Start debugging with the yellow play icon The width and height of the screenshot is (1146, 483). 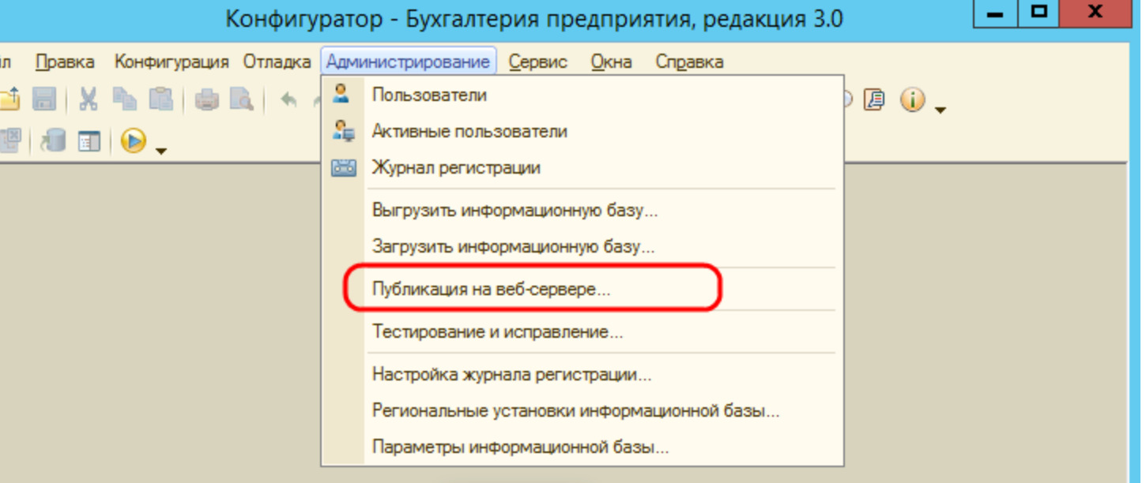tap(134, 141)
